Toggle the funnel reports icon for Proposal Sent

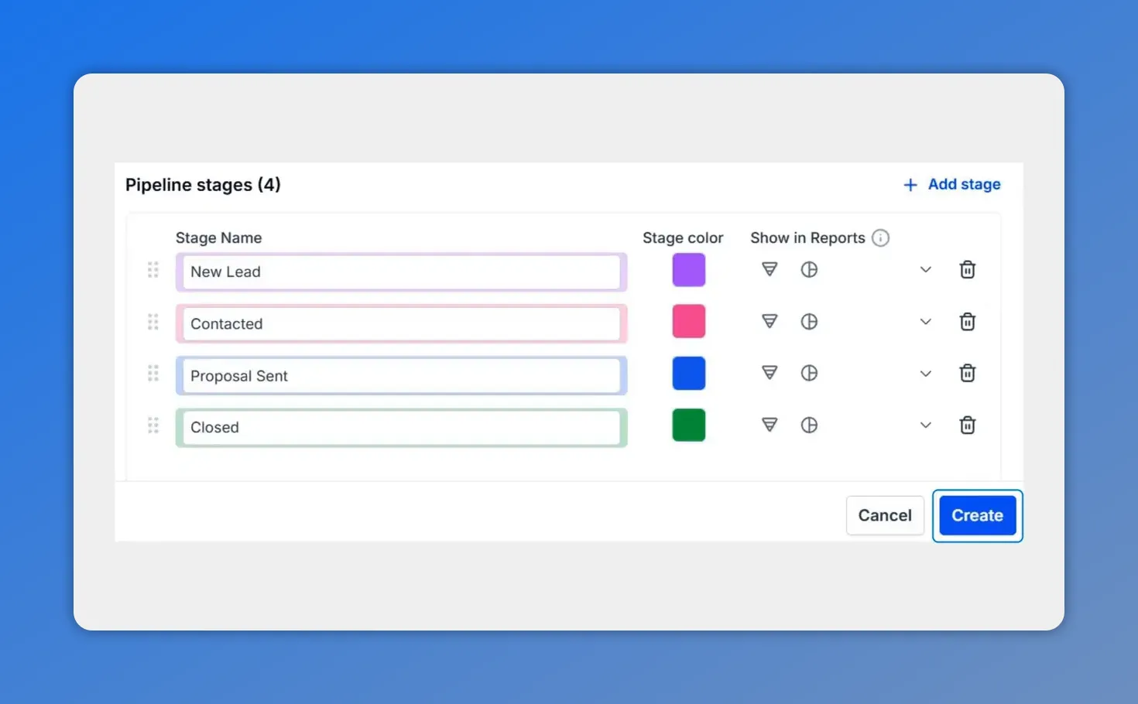coord(769,373)
